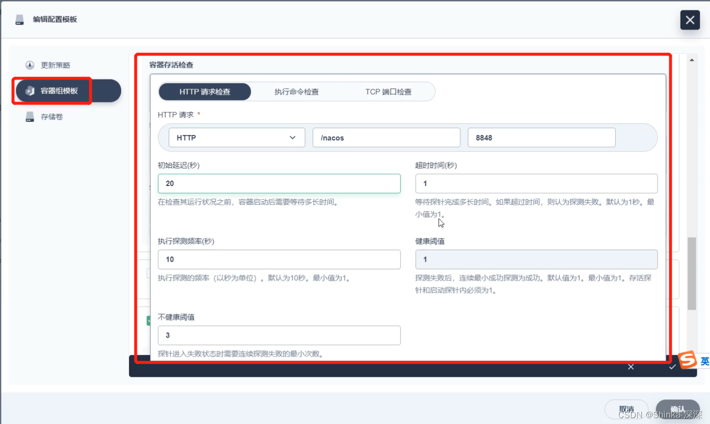Image resolution: width=710 pixels, height=424 pixels.
Task: Click the disabled 健康阈值 field
Action: click(536, 260)
